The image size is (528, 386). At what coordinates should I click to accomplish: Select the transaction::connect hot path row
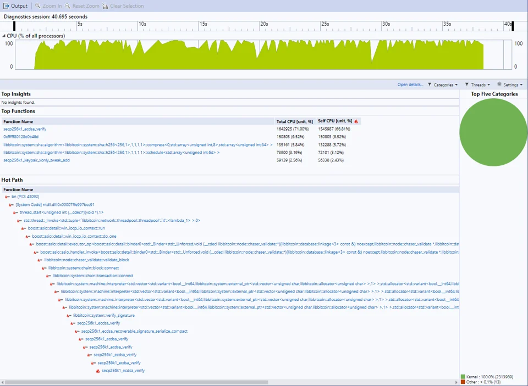click(93, 276)
